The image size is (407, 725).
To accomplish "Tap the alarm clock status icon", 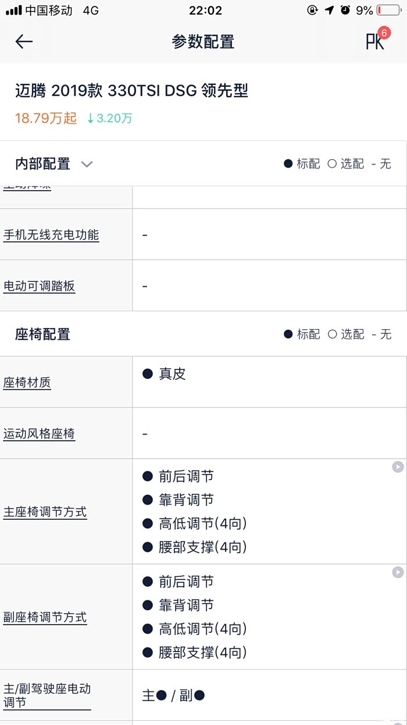I will 345,10.
